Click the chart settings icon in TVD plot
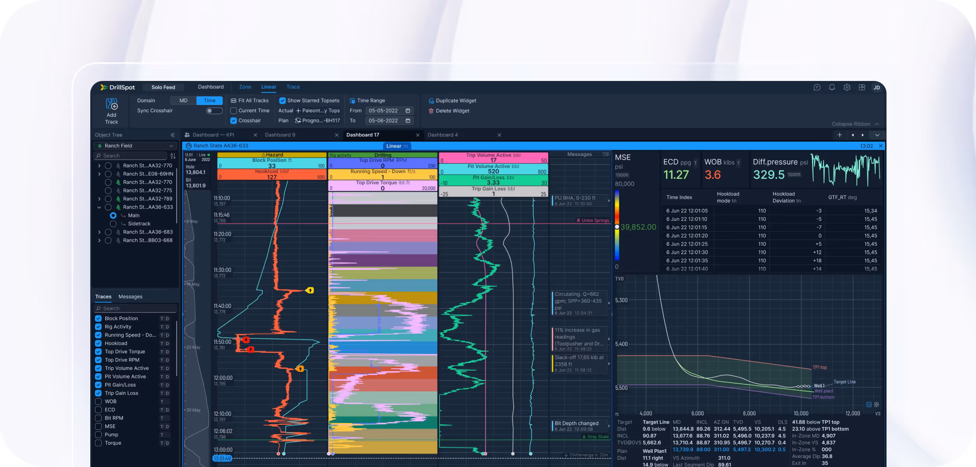 876,405
